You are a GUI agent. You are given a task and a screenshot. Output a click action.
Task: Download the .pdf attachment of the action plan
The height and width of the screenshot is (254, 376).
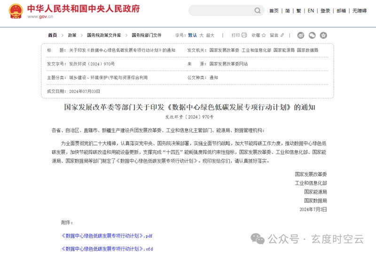107,235
